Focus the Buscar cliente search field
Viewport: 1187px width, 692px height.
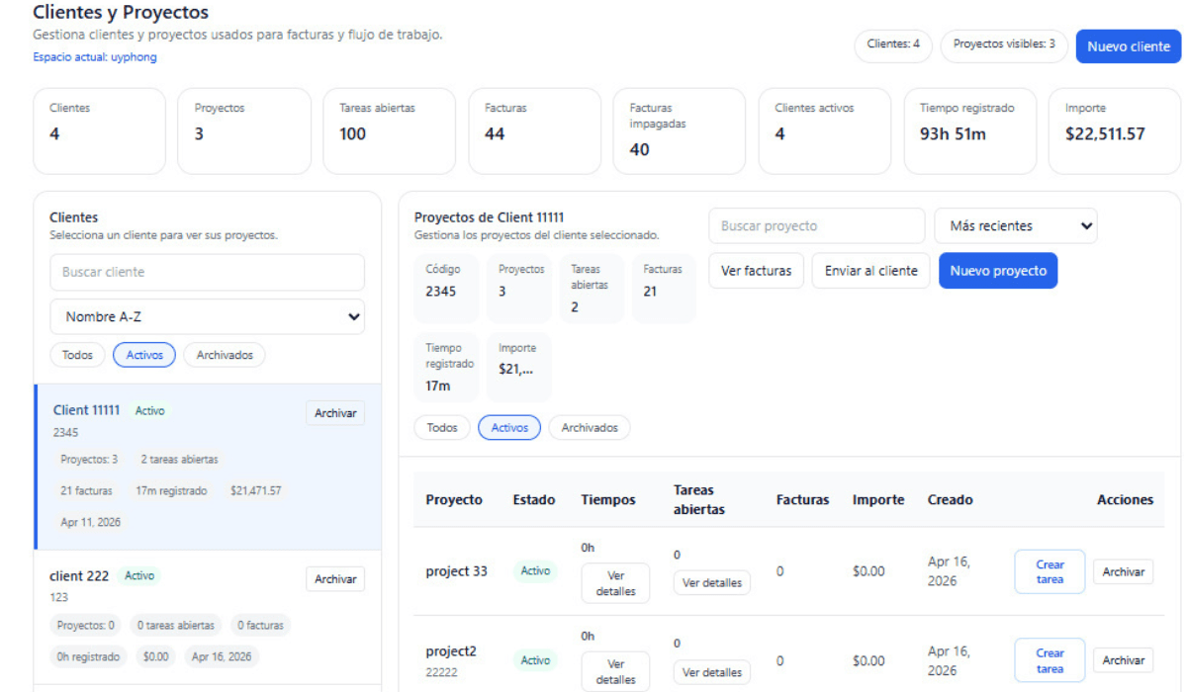click(x=207, y=272)
